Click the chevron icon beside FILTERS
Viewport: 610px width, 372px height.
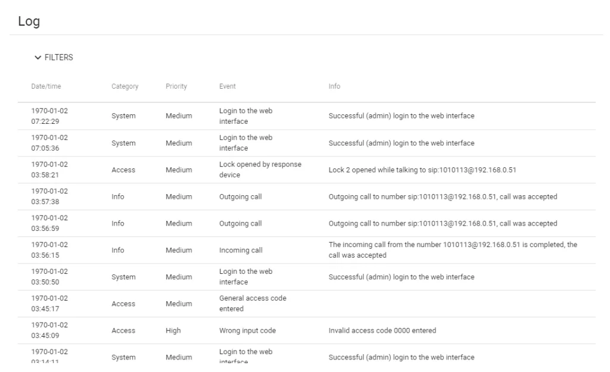coord(38,58)
